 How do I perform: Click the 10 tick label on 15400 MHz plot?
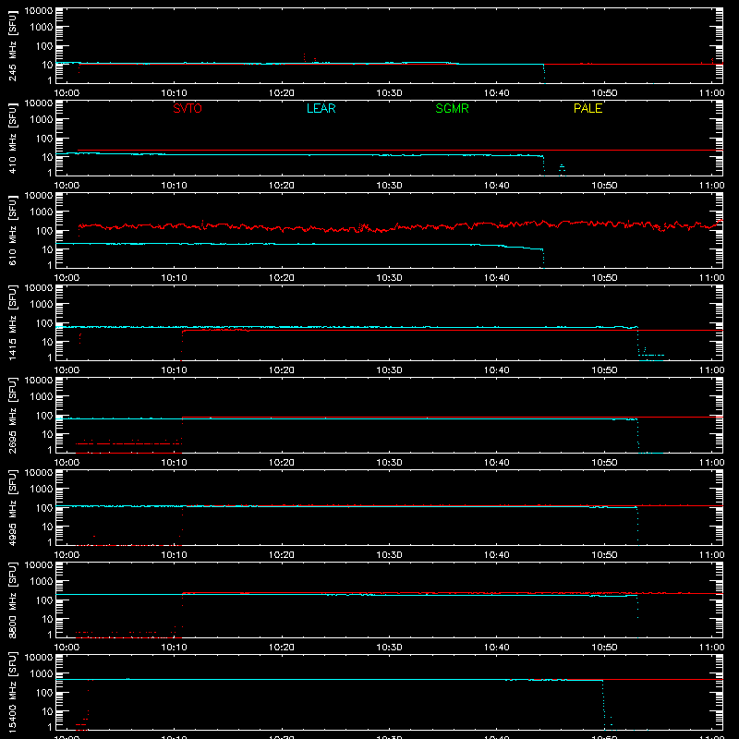47,711
